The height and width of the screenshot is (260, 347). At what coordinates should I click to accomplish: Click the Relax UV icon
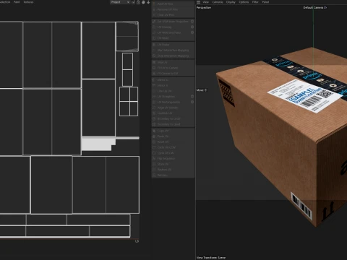coord(154,62)
